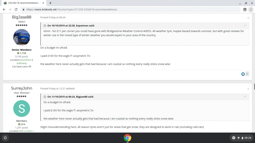Select the text '9,160 posts'
This screenshot has width=255, height=143.
click(x=22, y=57)
